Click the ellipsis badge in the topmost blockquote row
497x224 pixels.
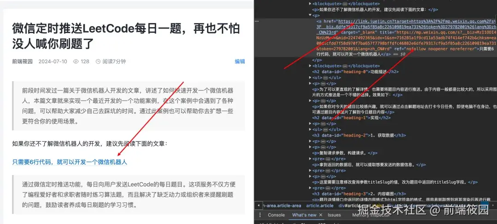pos(345,4)
